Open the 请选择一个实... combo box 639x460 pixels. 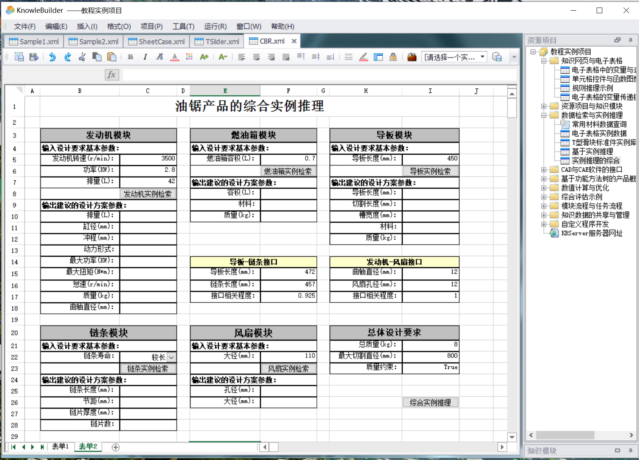click(x=482, y=57)
